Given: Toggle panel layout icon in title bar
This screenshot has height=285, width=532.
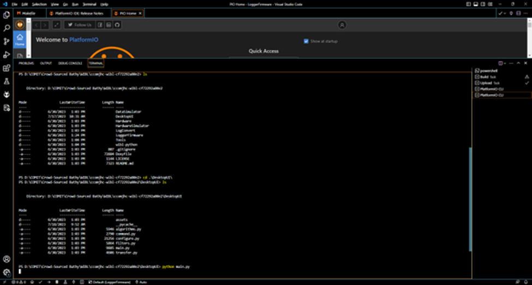Looking at the screenshot, I should tap(476, 4).
